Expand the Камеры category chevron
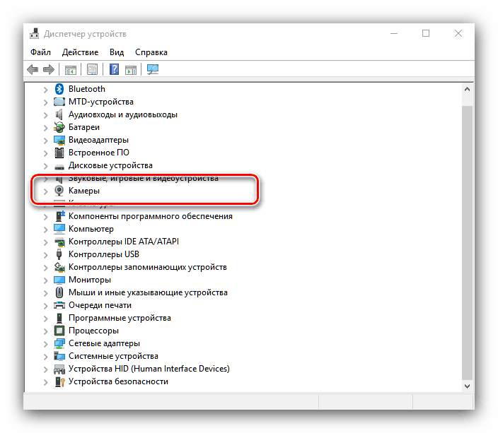 (x=45, y=191)
